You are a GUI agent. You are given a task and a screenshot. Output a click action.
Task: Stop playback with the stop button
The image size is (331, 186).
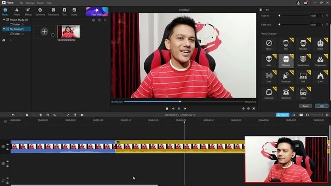click(x=167, y=109)
